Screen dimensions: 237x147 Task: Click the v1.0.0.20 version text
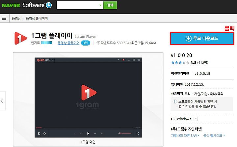[181, 55]
